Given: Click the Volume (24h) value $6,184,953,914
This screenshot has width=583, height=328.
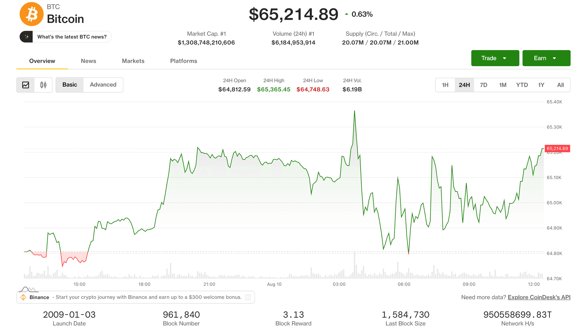Looking at the screenshot, I should point(293,43).
